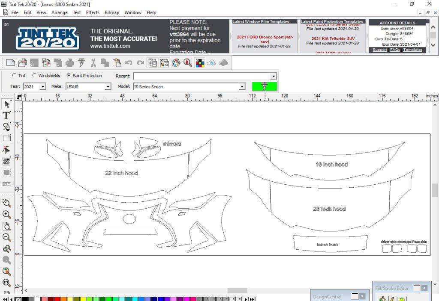
Task: Select the Text tool
Action: [7, 115]
